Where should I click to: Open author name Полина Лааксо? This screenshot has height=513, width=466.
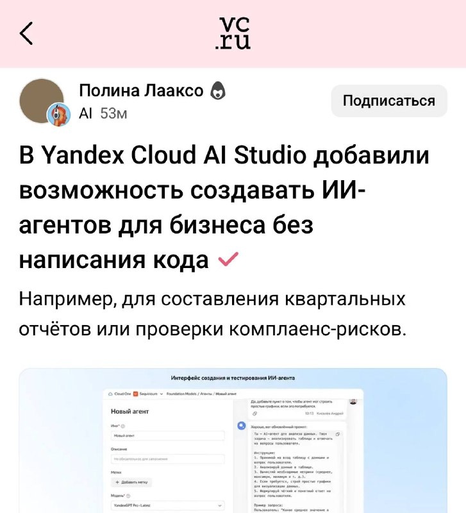click(141, 90)
